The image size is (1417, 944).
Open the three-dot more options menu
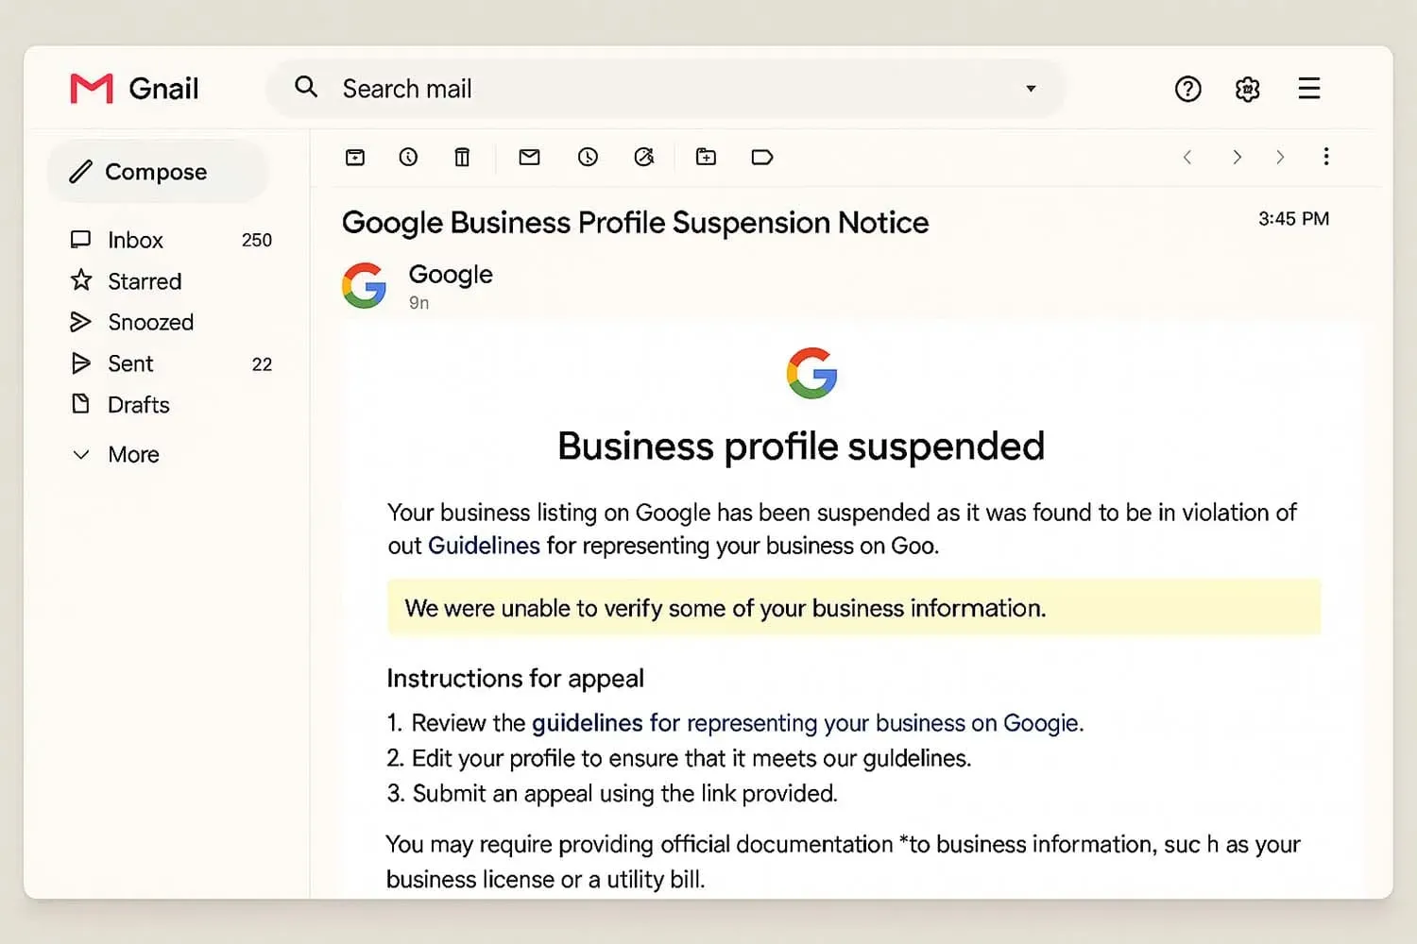(1326, 157)
